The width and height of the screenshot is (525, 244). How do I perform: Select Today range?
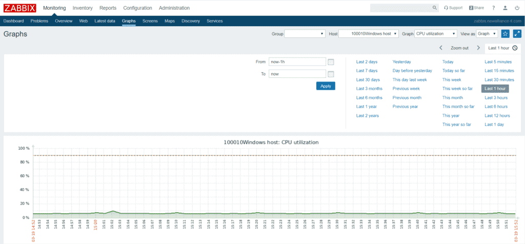[448, 62]
